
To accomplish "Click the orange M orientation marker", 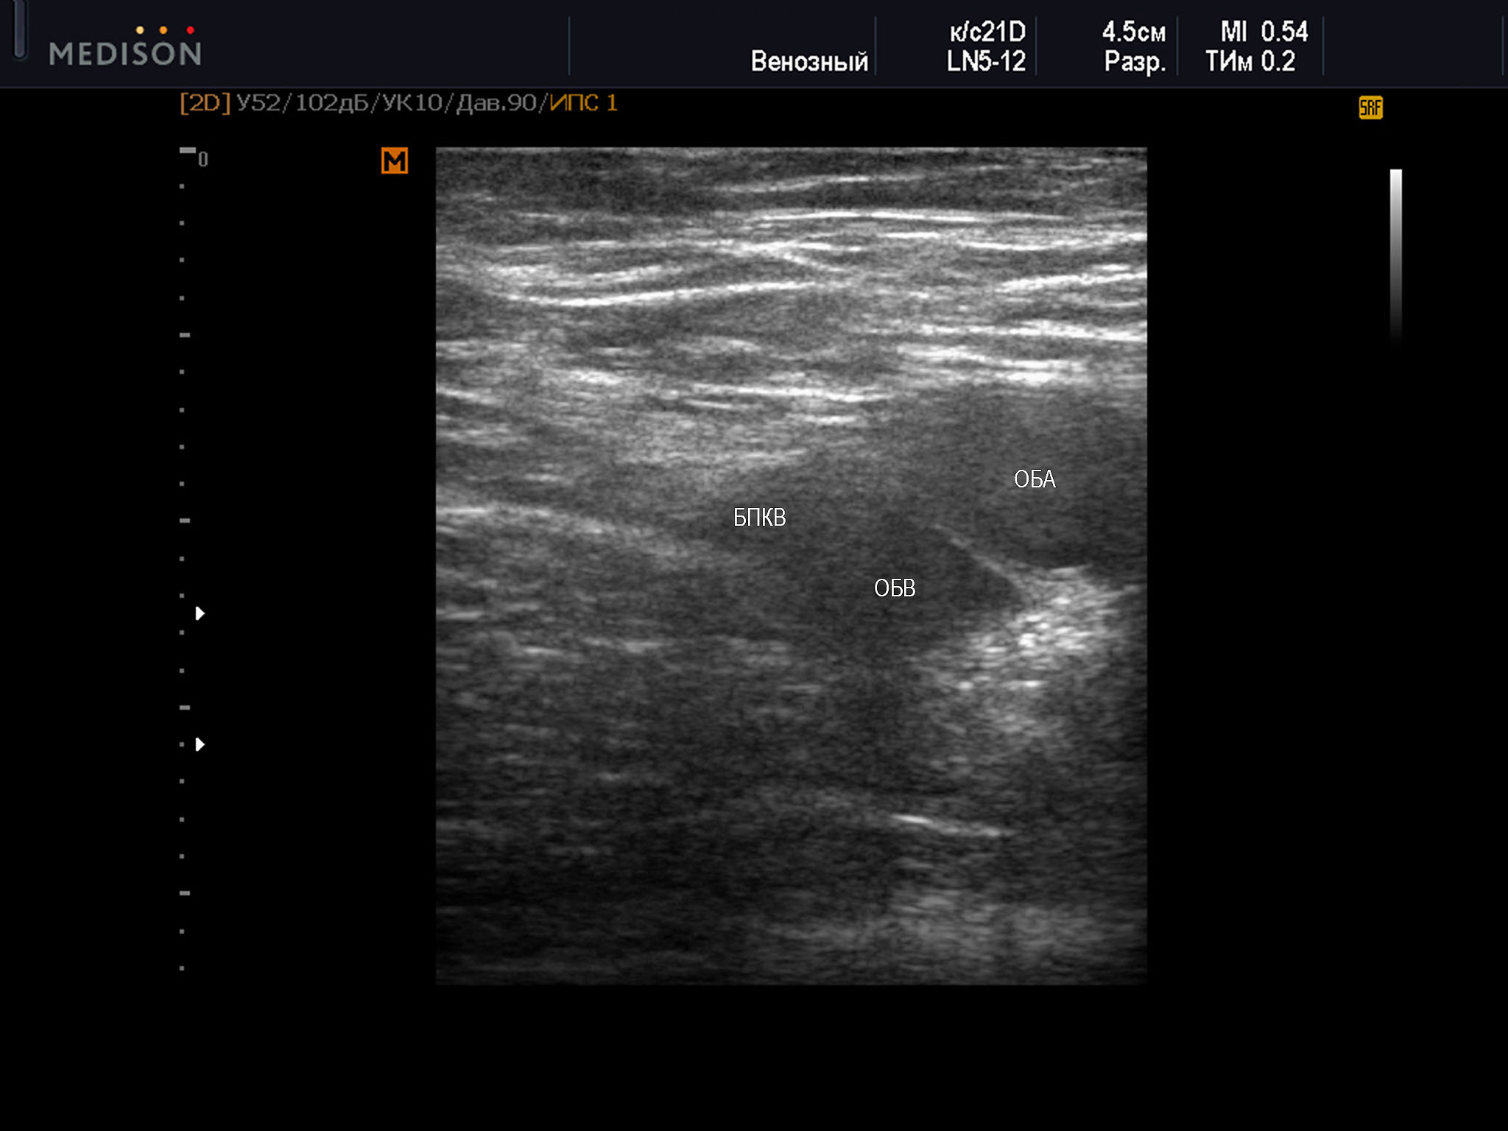I will click(x=395, y=161).
